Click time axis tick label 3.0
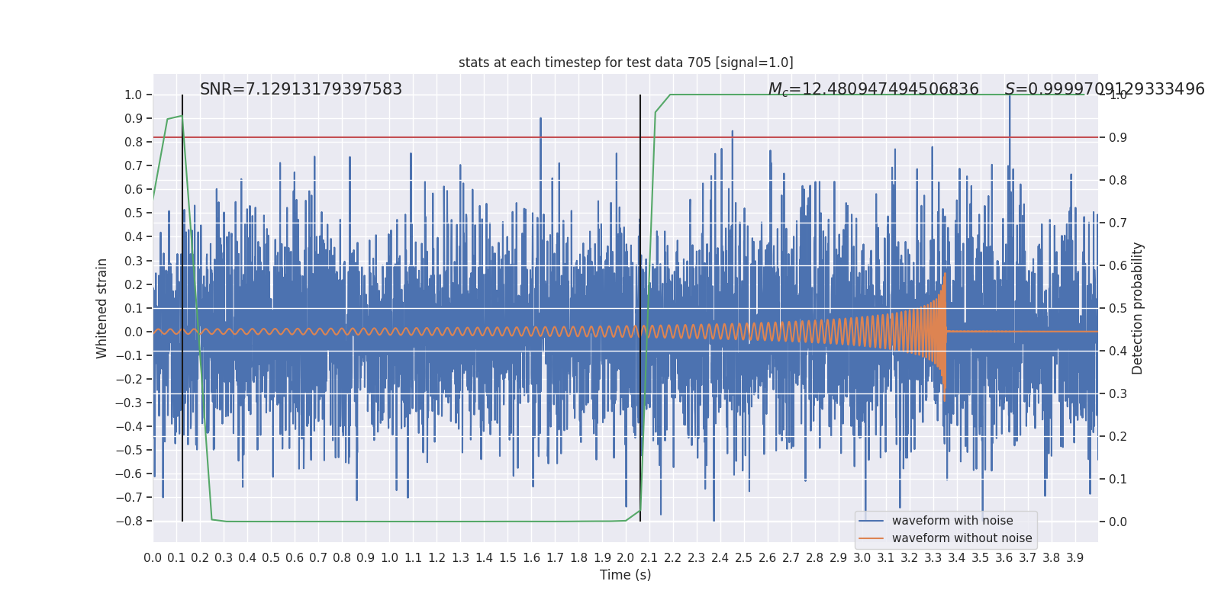The image size is (1221, 610). (862, 558)
